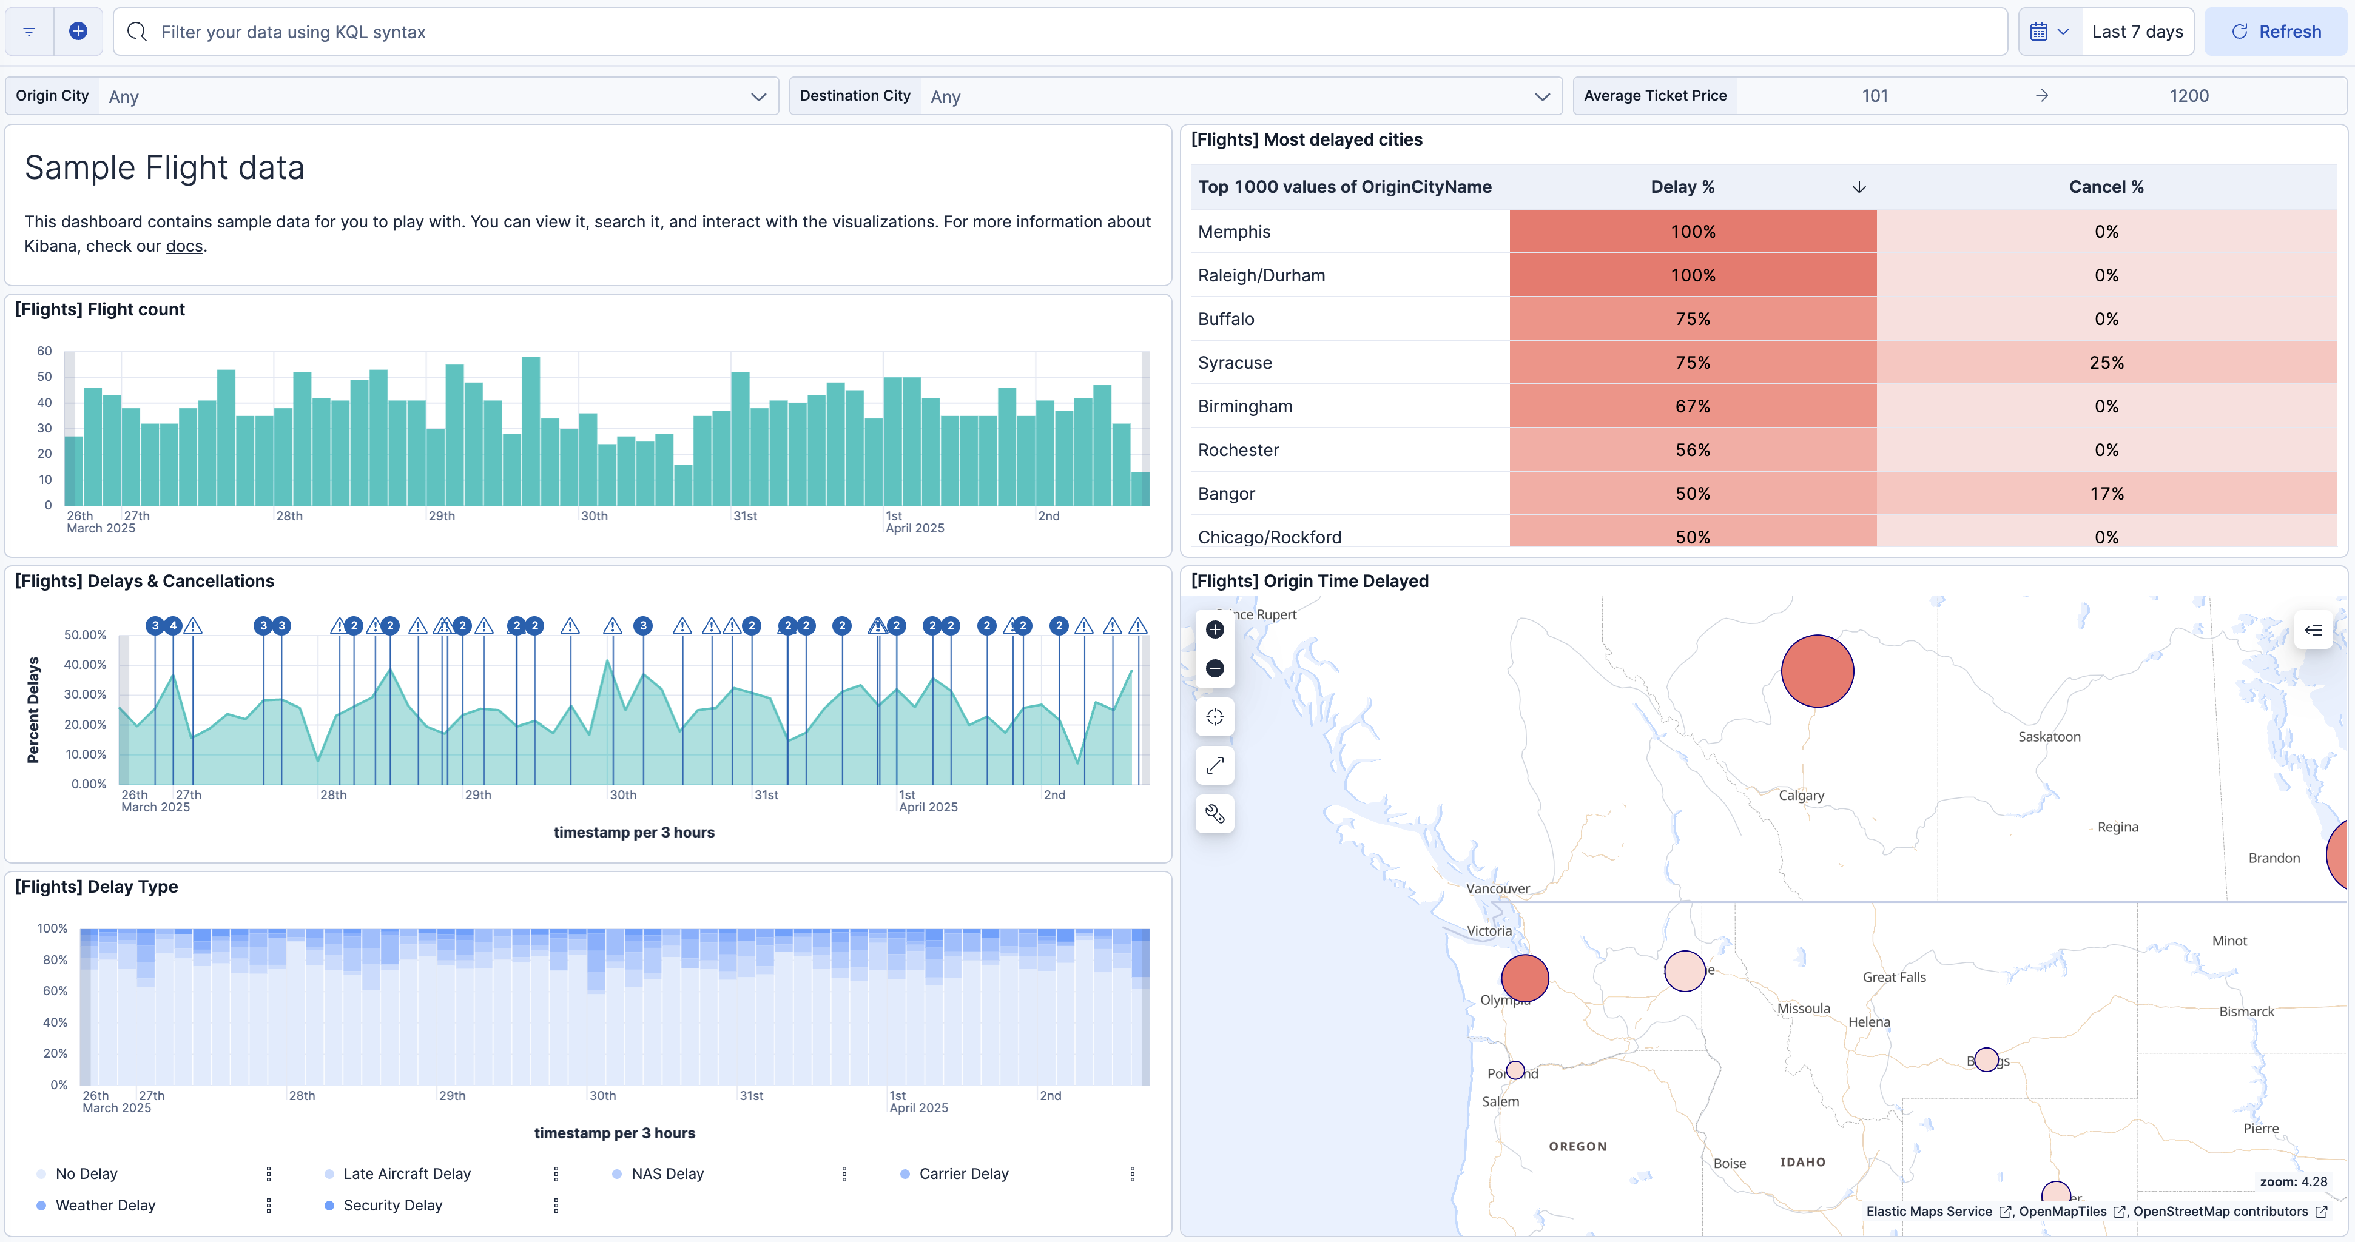Click map fit to data bounds icon
This screenshot has width=2355, height=1242.
1214,717
